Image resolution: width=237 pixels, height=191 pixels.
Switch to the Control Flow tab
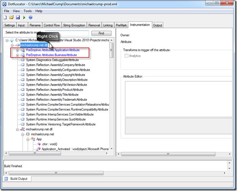coord(52,25)
